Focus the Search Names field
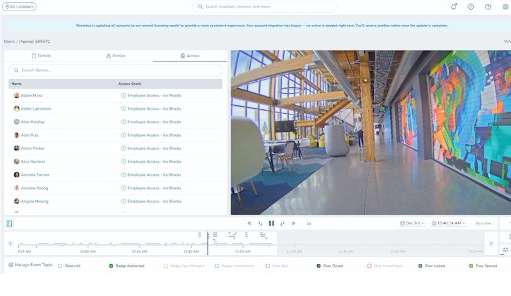 tap(116, 70)
